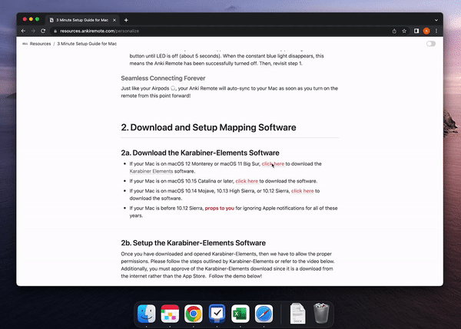This screenshot has width=461, height=329.
Task: Open Microsoft Excel from the dock
Action: 240,314
